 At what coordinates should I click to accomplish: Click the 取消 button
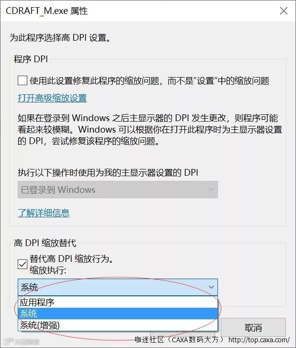coord(253,327)
